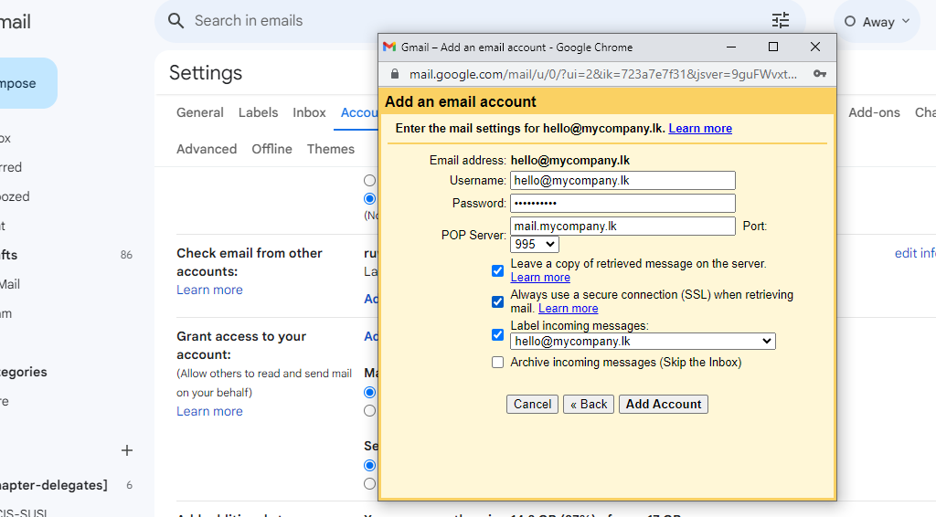The width and height of the screenshot is (936, 517).
Task: Maximize the Add an email account window
Action: 773,47
